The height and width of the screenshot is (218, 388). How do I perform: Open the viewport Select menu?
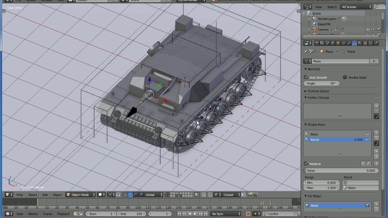click(x=33, y=195)
